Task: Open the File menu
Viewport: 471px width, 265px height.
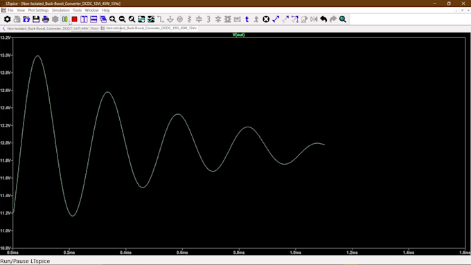Action: [x=10, y=10]
